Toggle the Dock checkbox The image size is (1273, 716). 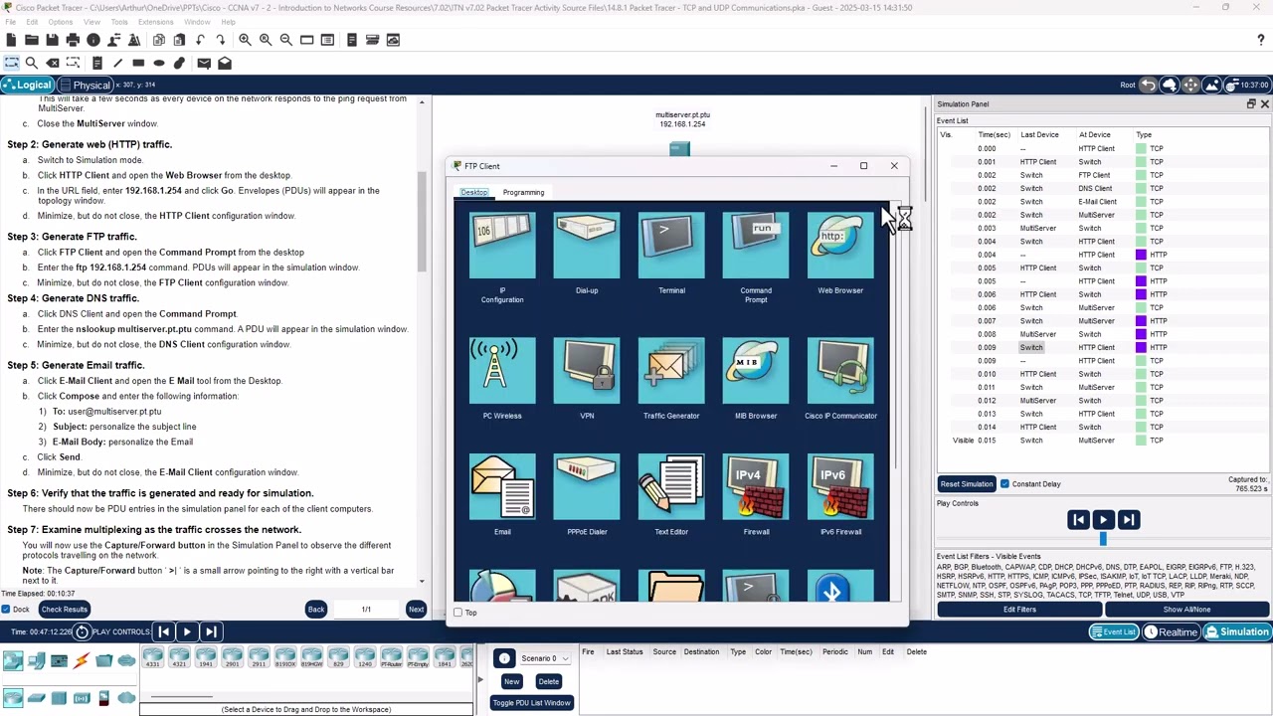[6, 610]
